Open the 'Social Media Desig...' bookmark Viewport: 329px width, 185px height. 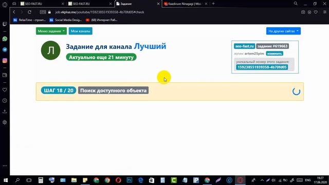tap(65, 20)
